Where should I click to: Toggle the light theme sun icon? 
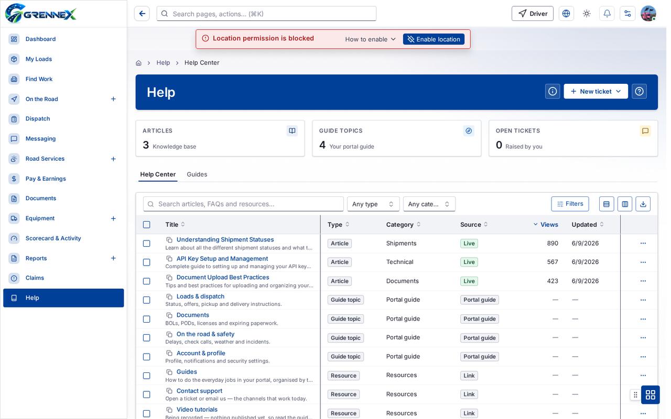(587, 14)
